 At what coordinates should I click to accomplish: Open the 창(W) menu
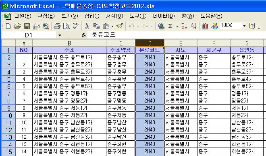tap(188, 16)
